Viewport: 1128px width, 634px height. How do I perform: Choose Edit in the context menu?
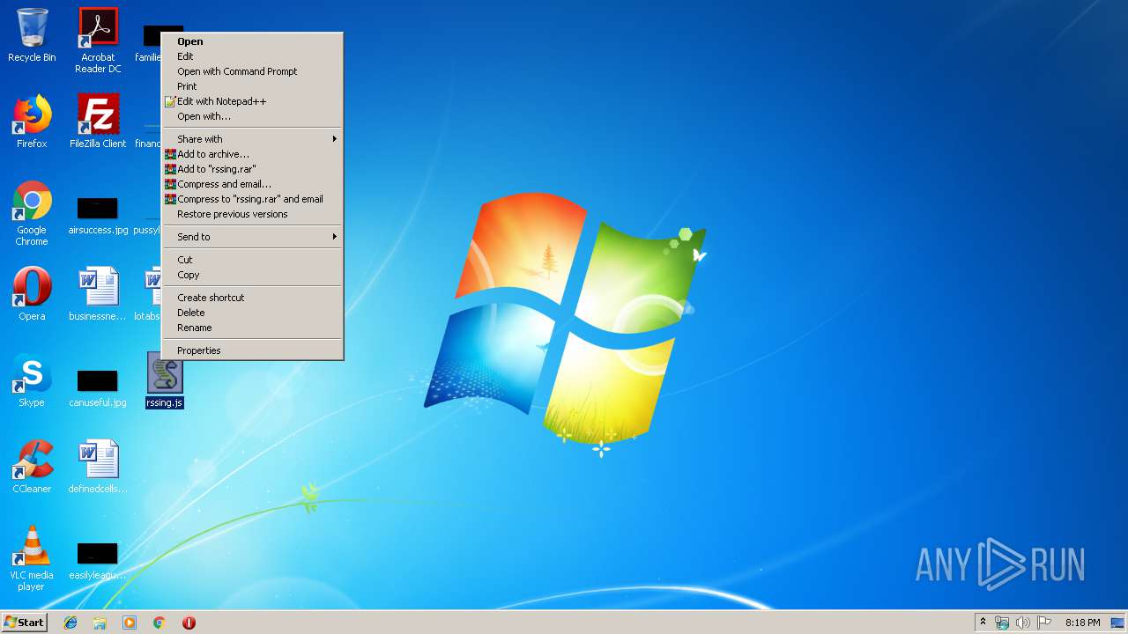click(252, 56)
